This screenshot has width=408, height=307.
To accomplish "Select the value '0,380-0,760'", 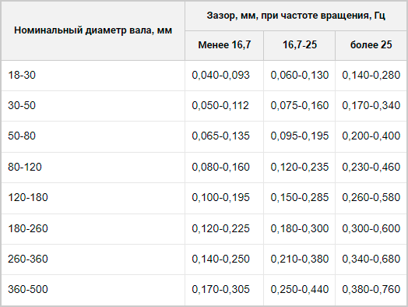I will tap(371, 290).
